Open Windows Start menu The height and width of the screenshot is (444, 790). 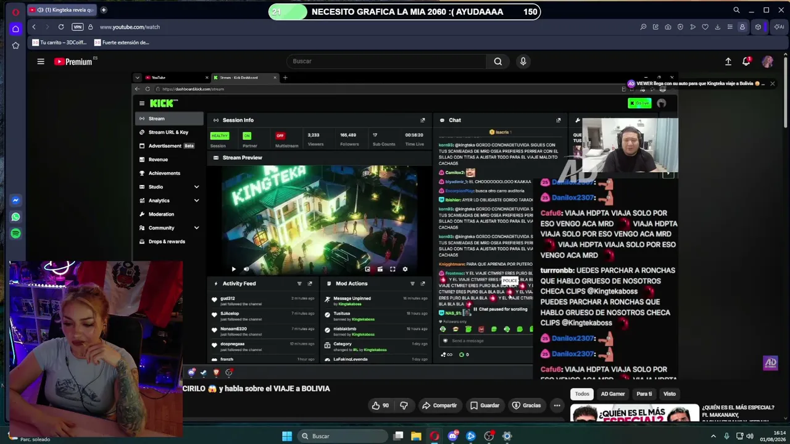[287, 436]
